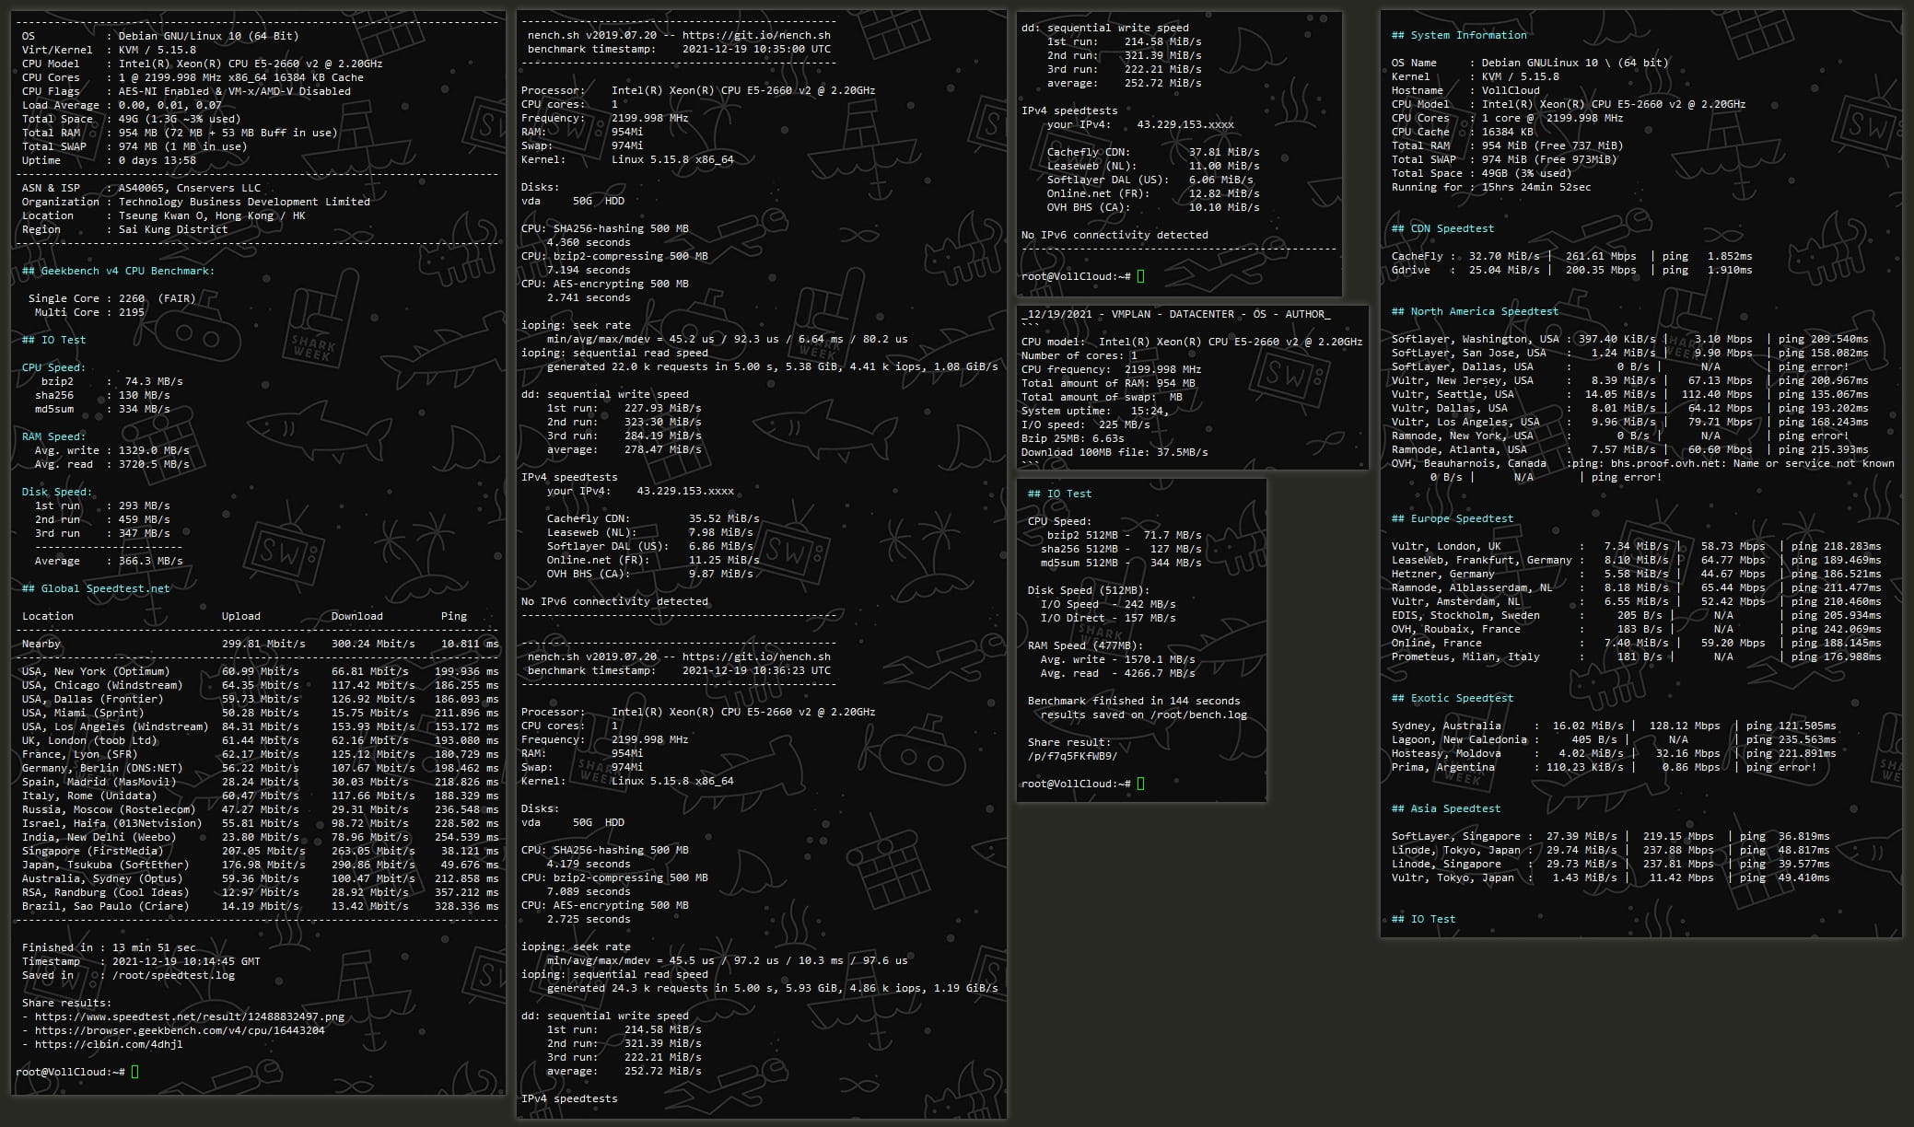Click git.io/nench.sh URL in 10:36:23 benchmark header

(756, 656)
